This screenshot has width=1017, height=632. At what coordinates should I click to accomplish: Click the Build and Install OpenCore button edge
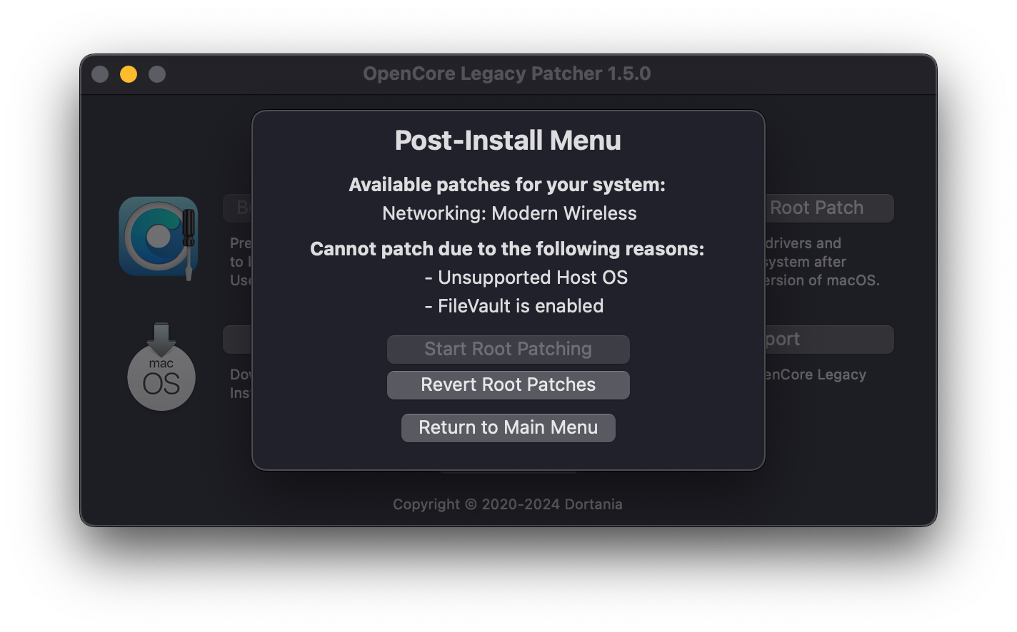239,208
